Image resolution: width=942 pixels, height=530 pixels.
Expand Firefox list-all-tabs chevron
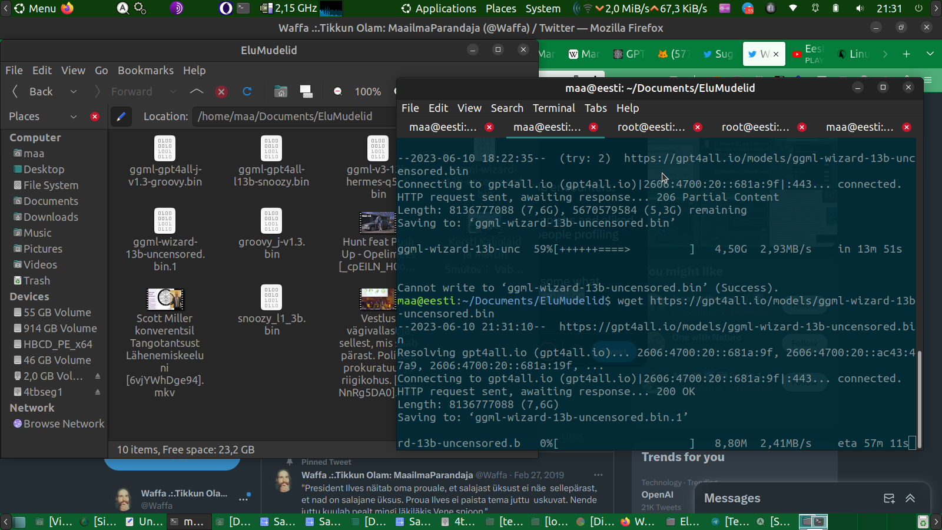[930, 54]
